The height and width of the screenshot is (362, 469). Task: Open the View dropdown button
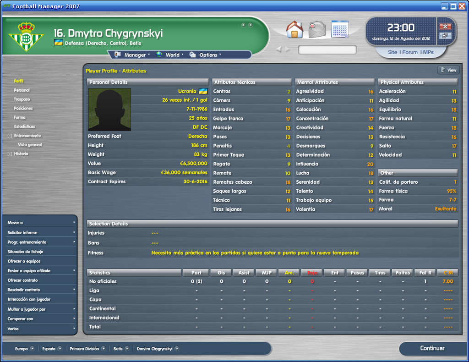[448, 70]
